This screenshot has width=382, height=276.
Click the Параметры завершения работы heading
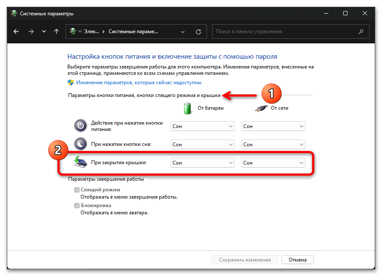tap(106, 179)
